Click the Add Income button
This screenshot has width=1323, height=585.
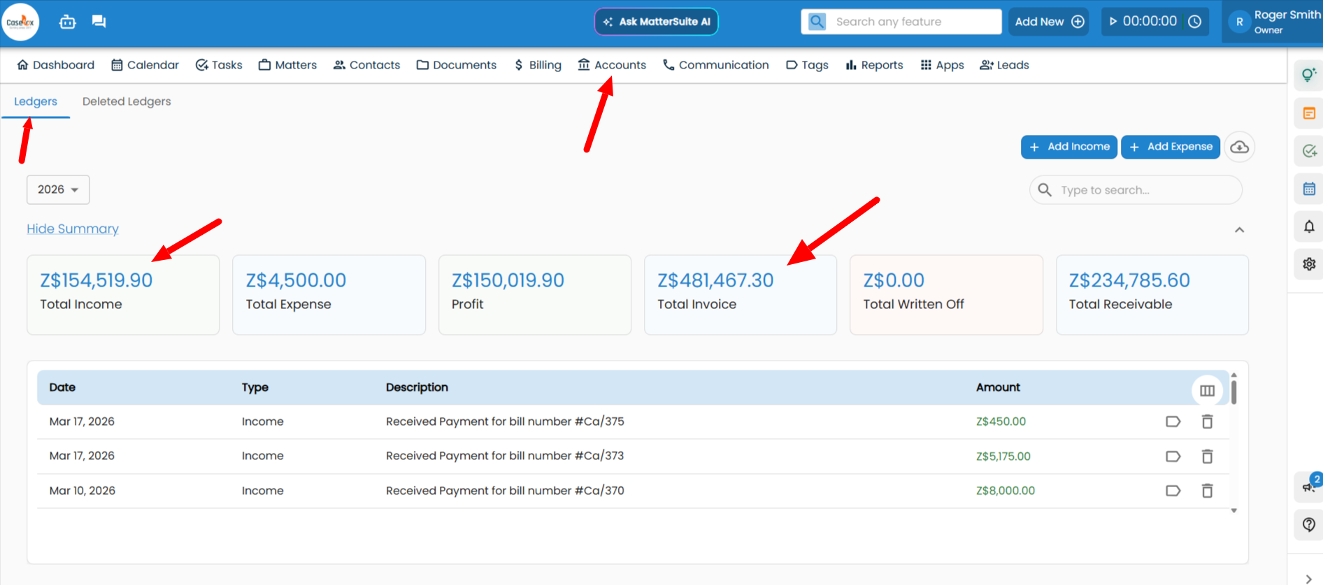[1068, 147]
